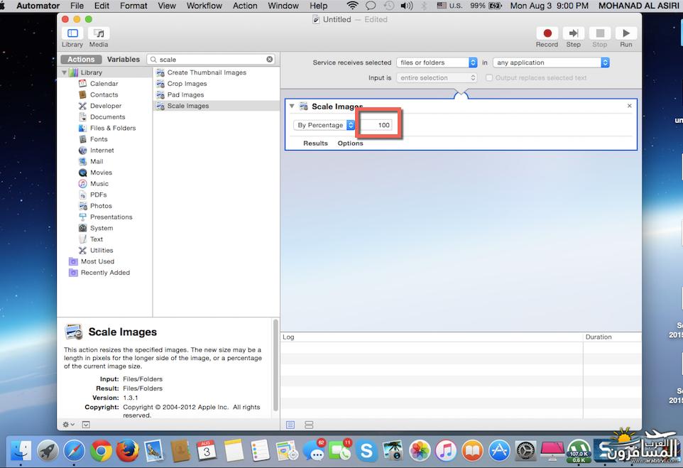
Task: Open Photos app from the Dock
Action: click(420, 450)
